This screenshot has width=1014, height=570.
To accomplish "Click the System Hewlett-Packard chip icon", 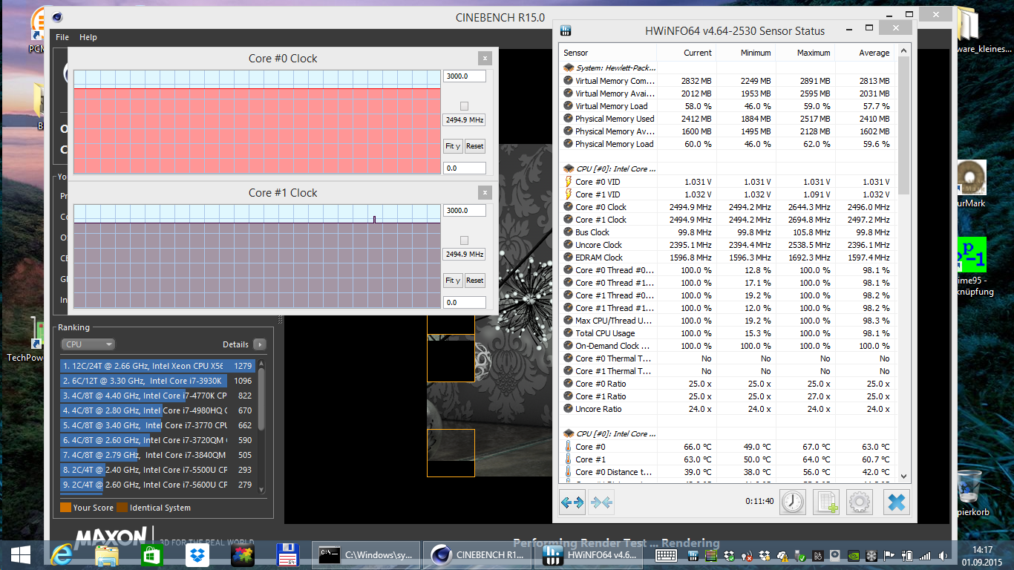I will click(x=569, y=68).
